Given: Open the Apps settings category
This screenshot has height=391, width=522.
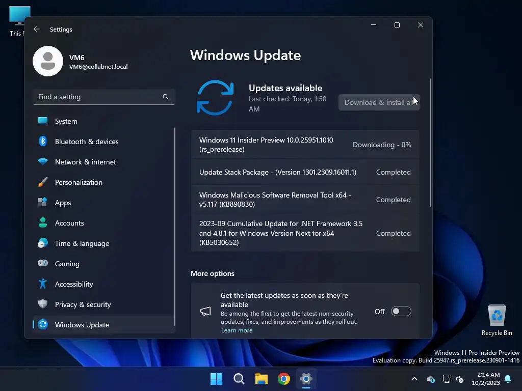Looking at the screenshot, I should point(103,203).
